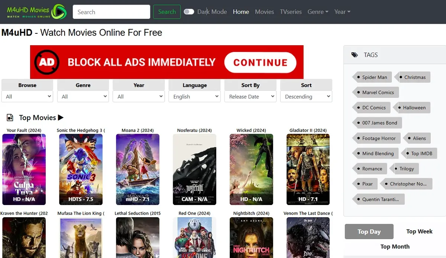Go to Home in the navbar
Image resolution: width=446 pixels, height=258 pixels.
[241, 12]
